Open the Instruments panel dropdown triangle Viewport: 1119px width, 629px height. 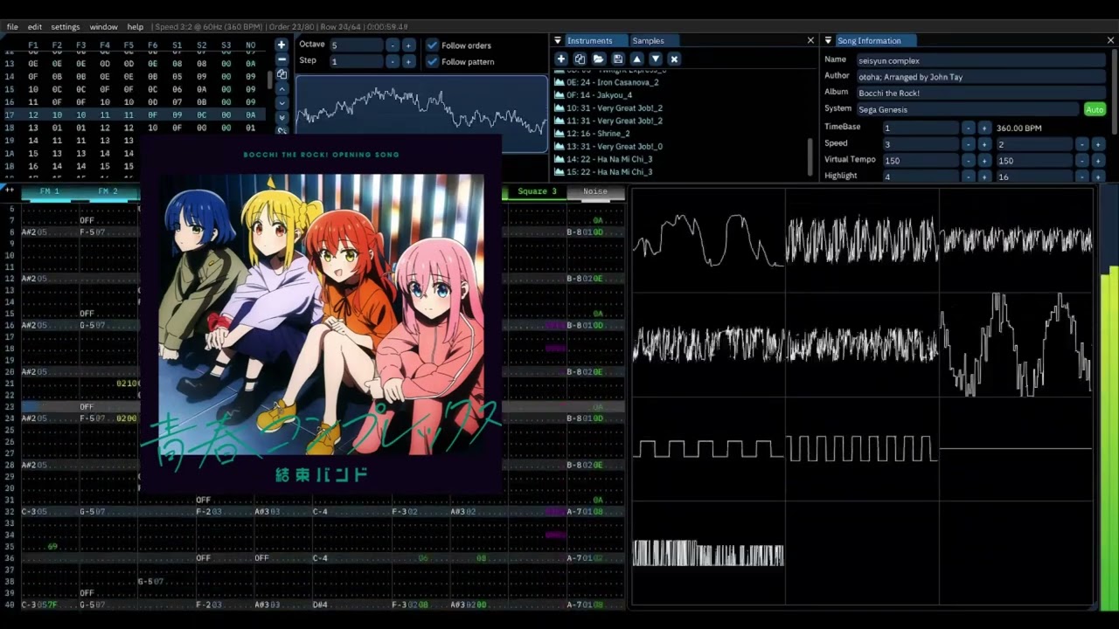558,40
